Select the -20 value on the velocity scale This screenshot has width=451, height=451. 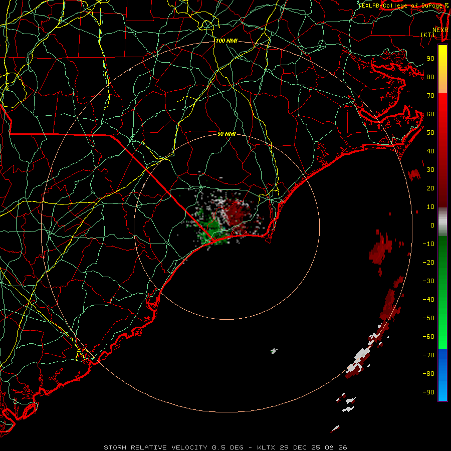[428, 263]
